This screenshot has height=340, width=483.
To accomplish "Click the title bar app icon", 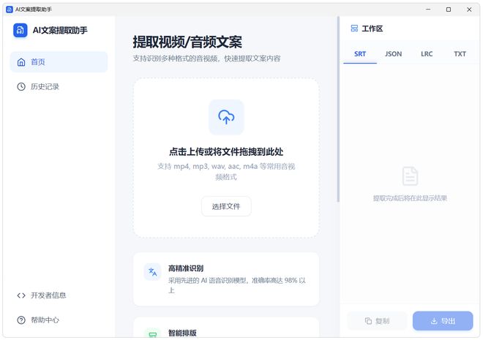I will pos(10,10).
